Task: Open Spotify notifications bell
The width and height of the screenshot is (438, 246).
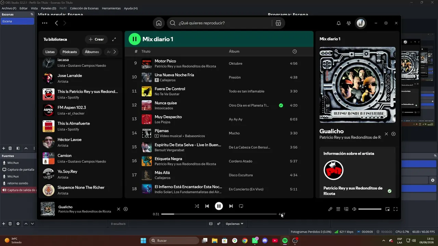Action: (x=339, y=23)
